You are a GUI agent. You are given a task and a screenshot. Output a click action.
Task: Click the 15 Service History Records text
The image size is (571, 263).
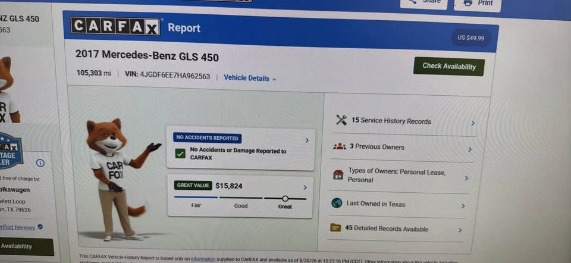391,121
